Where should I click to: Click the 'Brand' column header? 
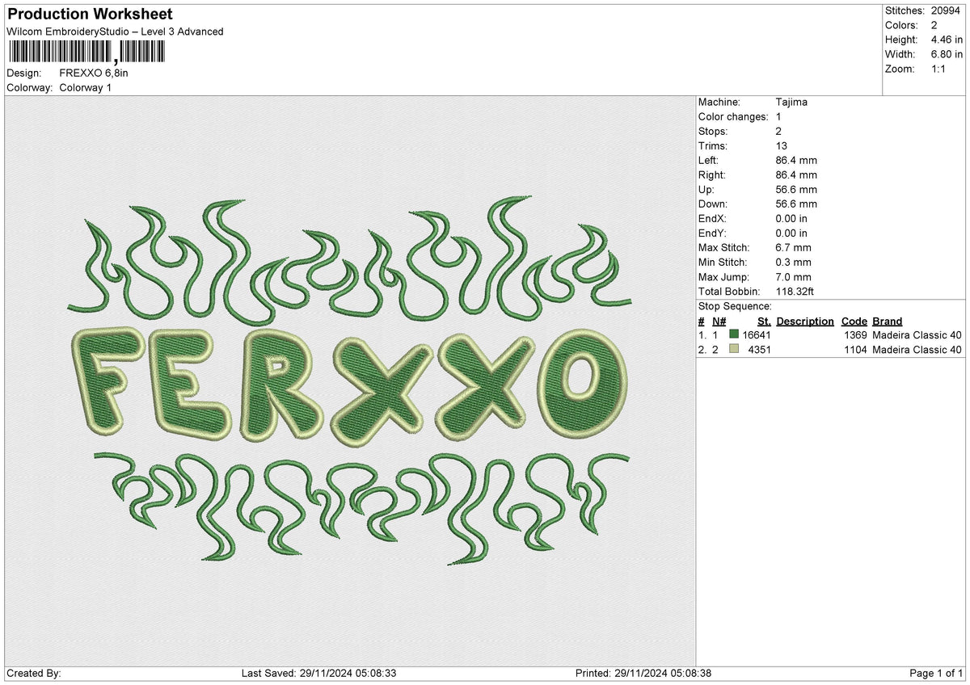(888, 321)
